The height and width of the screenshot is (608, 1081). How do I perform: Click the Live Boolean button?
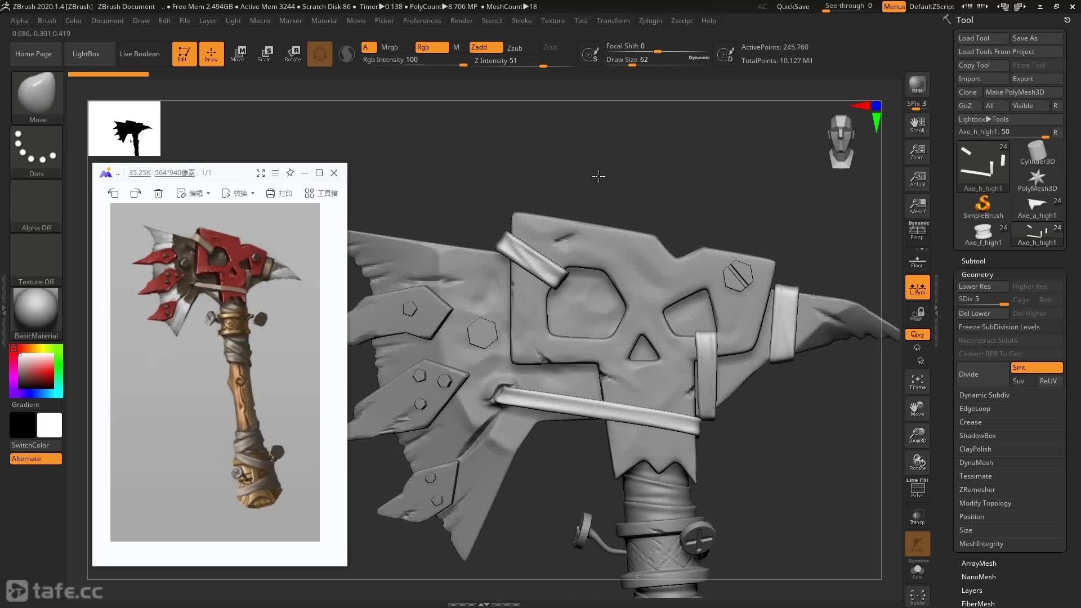point(140,54)
